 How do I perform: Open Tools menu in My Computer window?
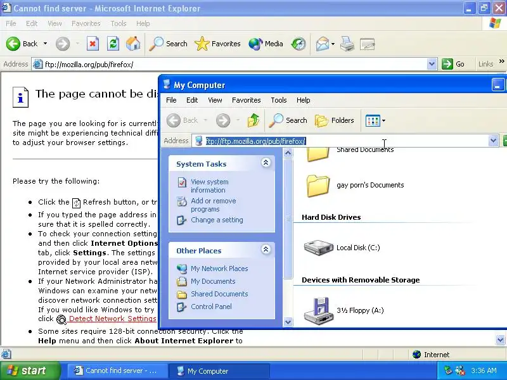[279, 100]
